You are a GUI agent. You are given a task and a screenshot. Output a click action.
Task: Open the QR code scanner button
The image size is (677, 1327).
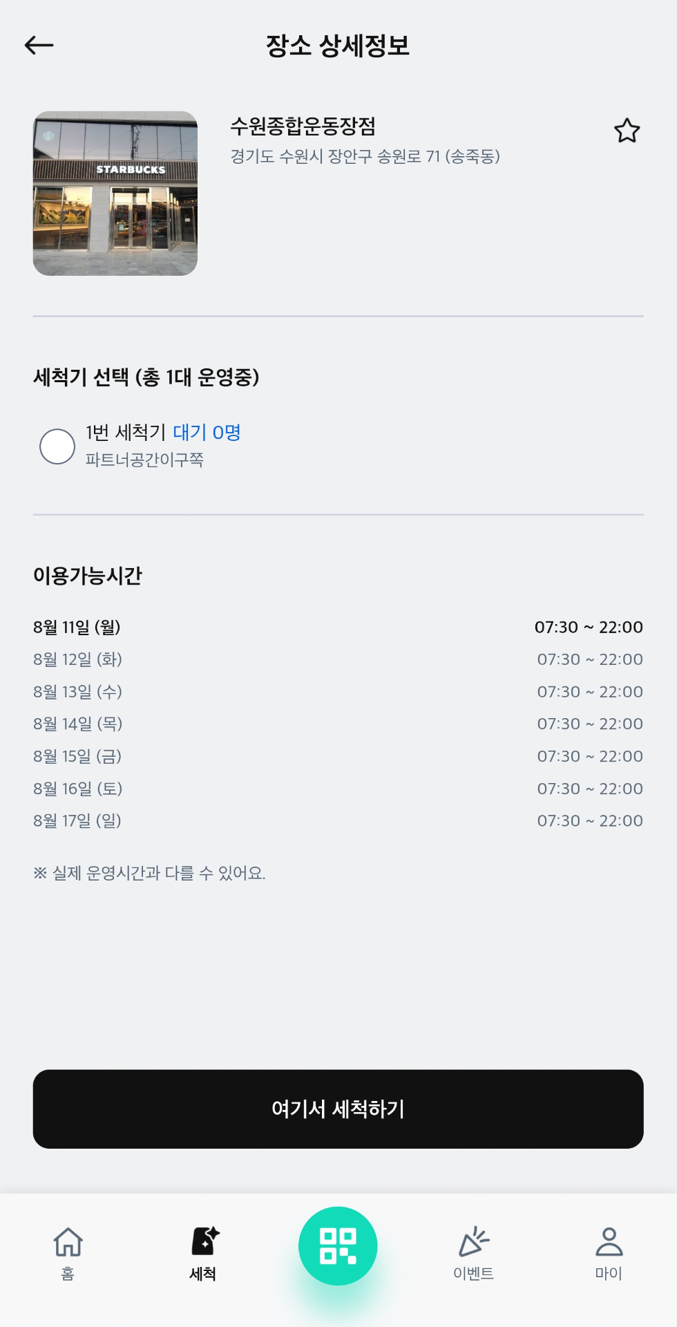(x=338, y=1245)
